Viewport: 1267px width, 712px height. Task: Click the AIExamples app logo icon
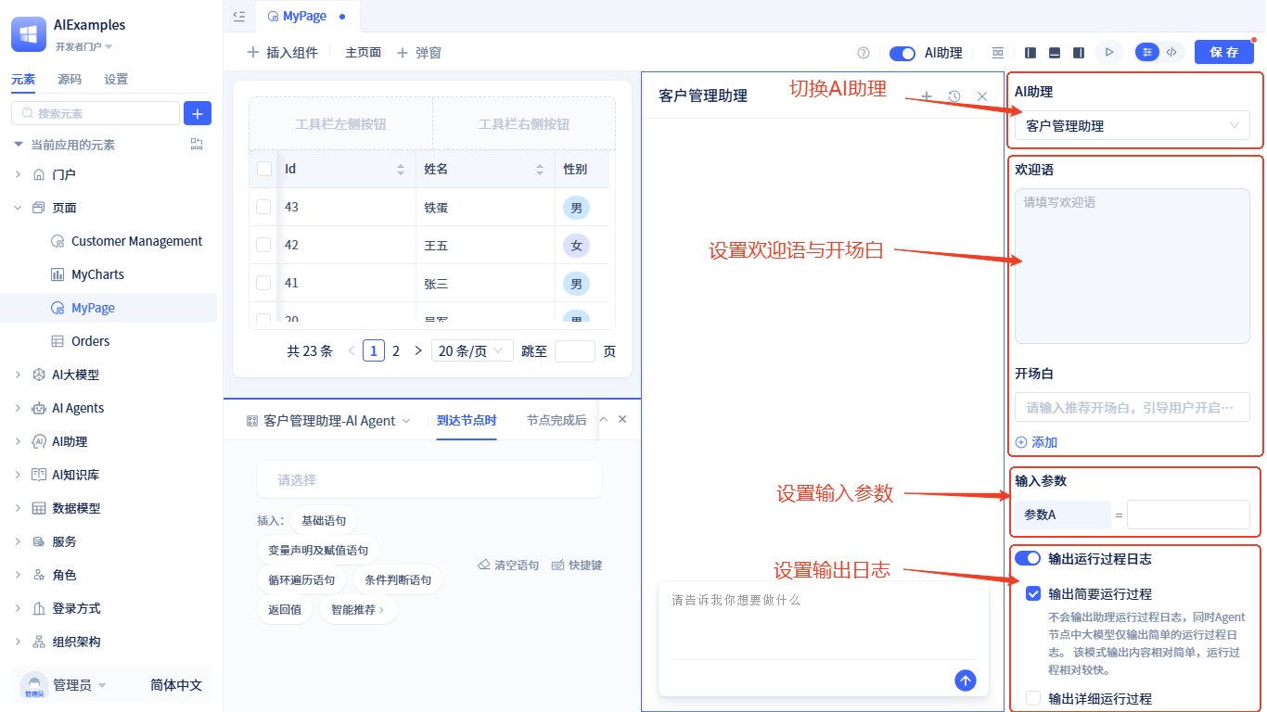(x=29, y=34)
